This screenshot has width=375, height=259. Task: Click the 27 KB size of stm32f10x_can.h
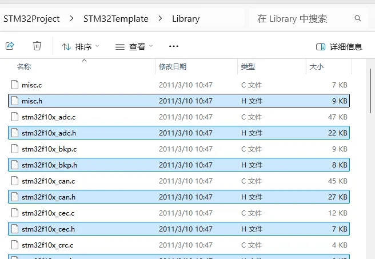click(337, 197)
